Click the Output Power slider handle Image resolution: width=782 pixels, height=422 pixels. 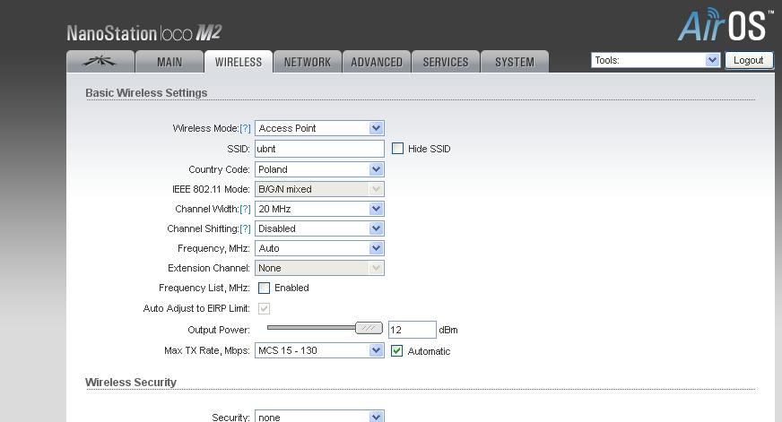369,328
